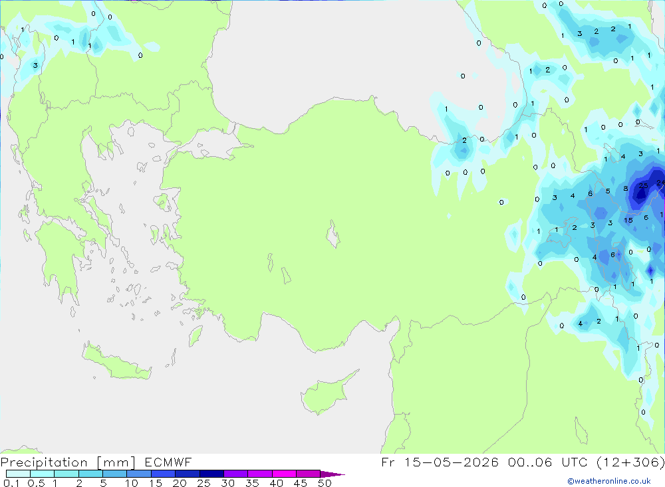Click the "ECMWF" model label
665x487 pixels.
click(x=168, y=462)
